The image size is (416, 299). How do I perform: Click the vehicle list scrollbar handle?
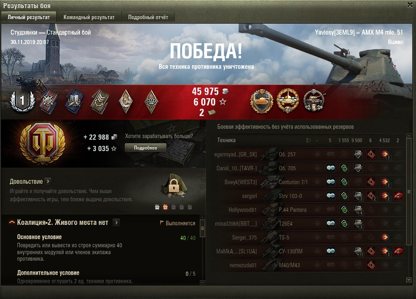tap(409, 191)
